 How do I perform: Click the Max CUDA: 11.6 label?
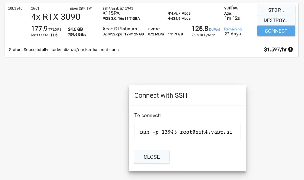coord(44,35)
